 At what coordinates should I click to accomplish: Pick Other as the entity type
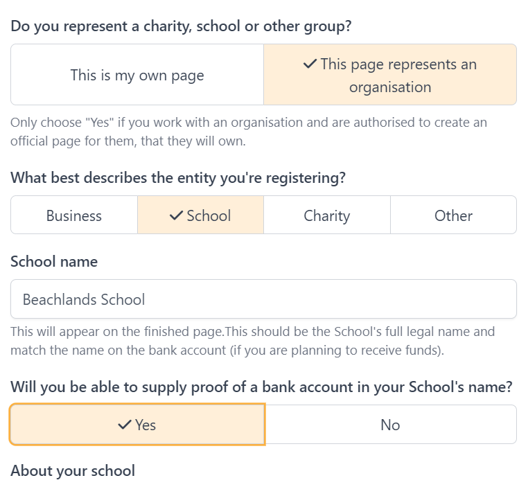click(x=453, y=215)
